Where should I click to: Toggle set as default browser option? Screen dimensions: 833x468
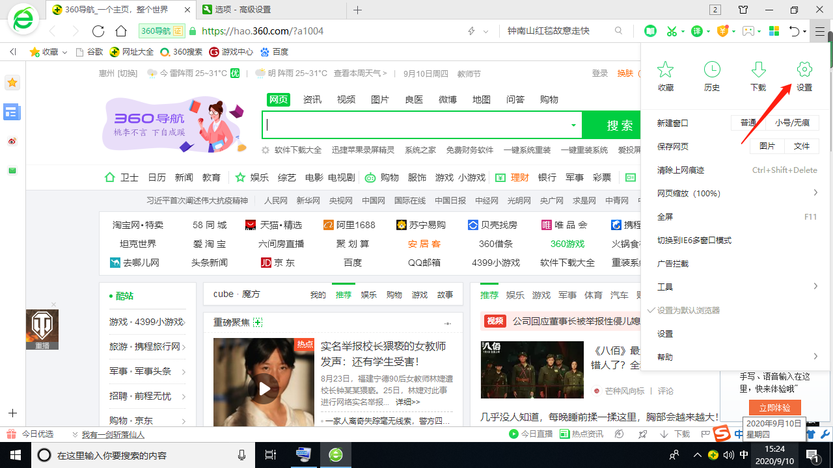(689, 311)
